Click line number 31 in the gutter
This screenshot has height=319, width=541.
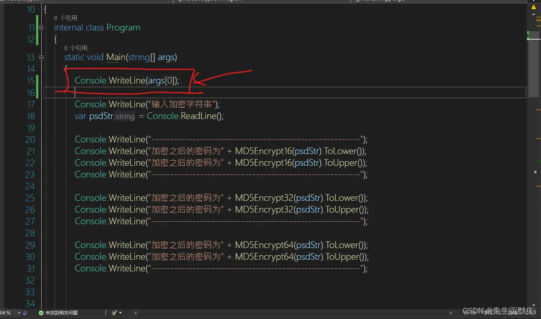30,268
